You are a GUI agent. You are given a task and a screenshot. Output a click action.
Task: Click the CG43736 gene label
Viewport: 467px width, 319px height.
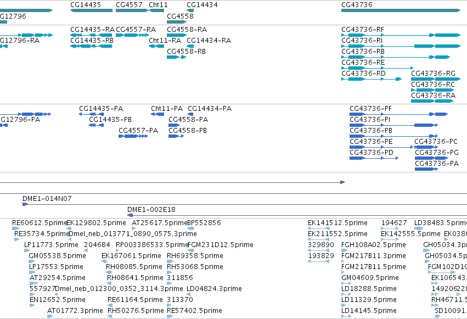pos(357,5)
